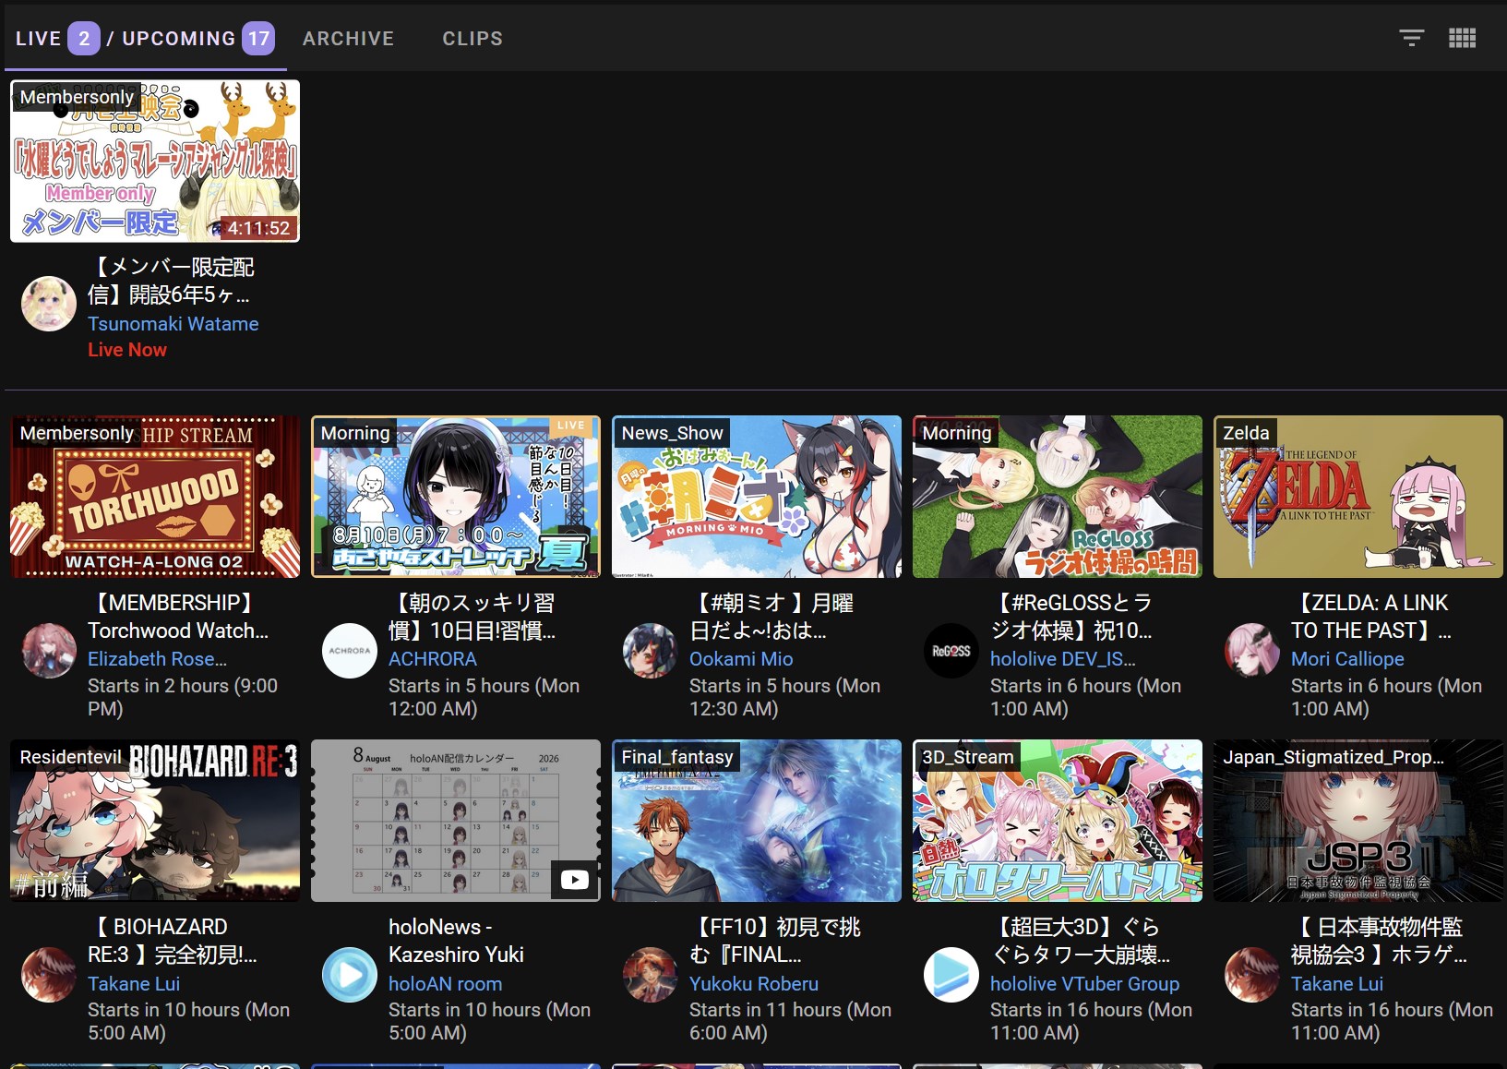Image resolution: width=1507 pixels, height=1069 pixels.
Task: Click the 【朝のスッキリ習慣】10日目 title
Action: 472,617
